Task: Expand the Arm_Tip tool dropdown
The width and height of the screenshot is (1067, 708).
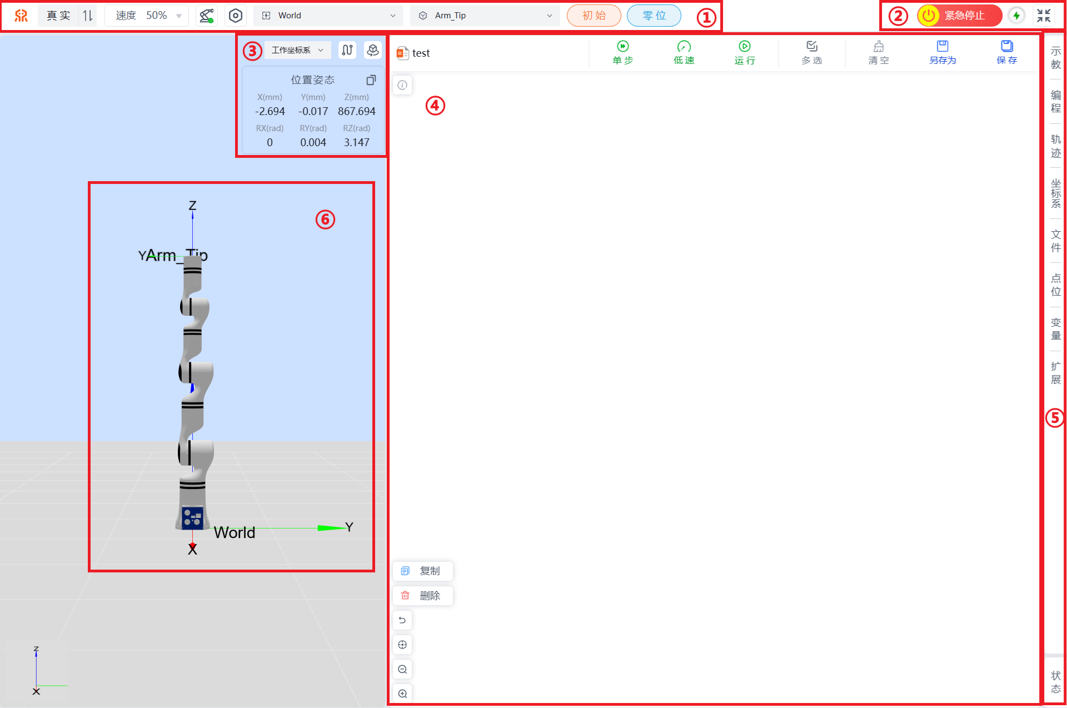Action: 485,16
